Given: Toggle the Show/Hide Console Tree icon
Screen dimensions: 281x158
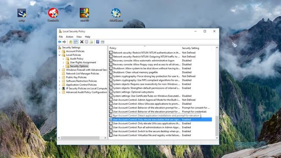Looking at the screenshot, I should point(76,42).
